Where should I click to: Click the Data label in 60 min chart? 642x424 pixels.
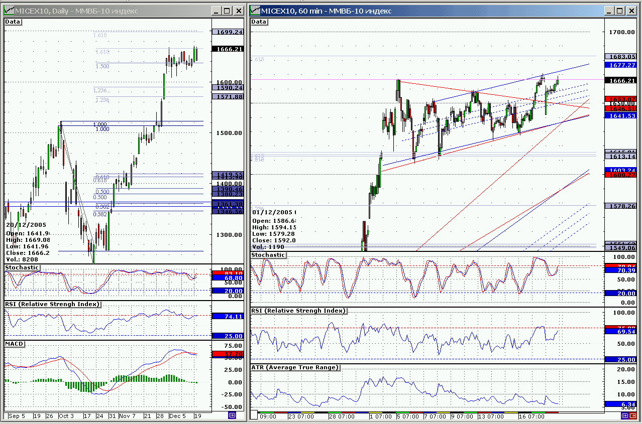[259, 22]
